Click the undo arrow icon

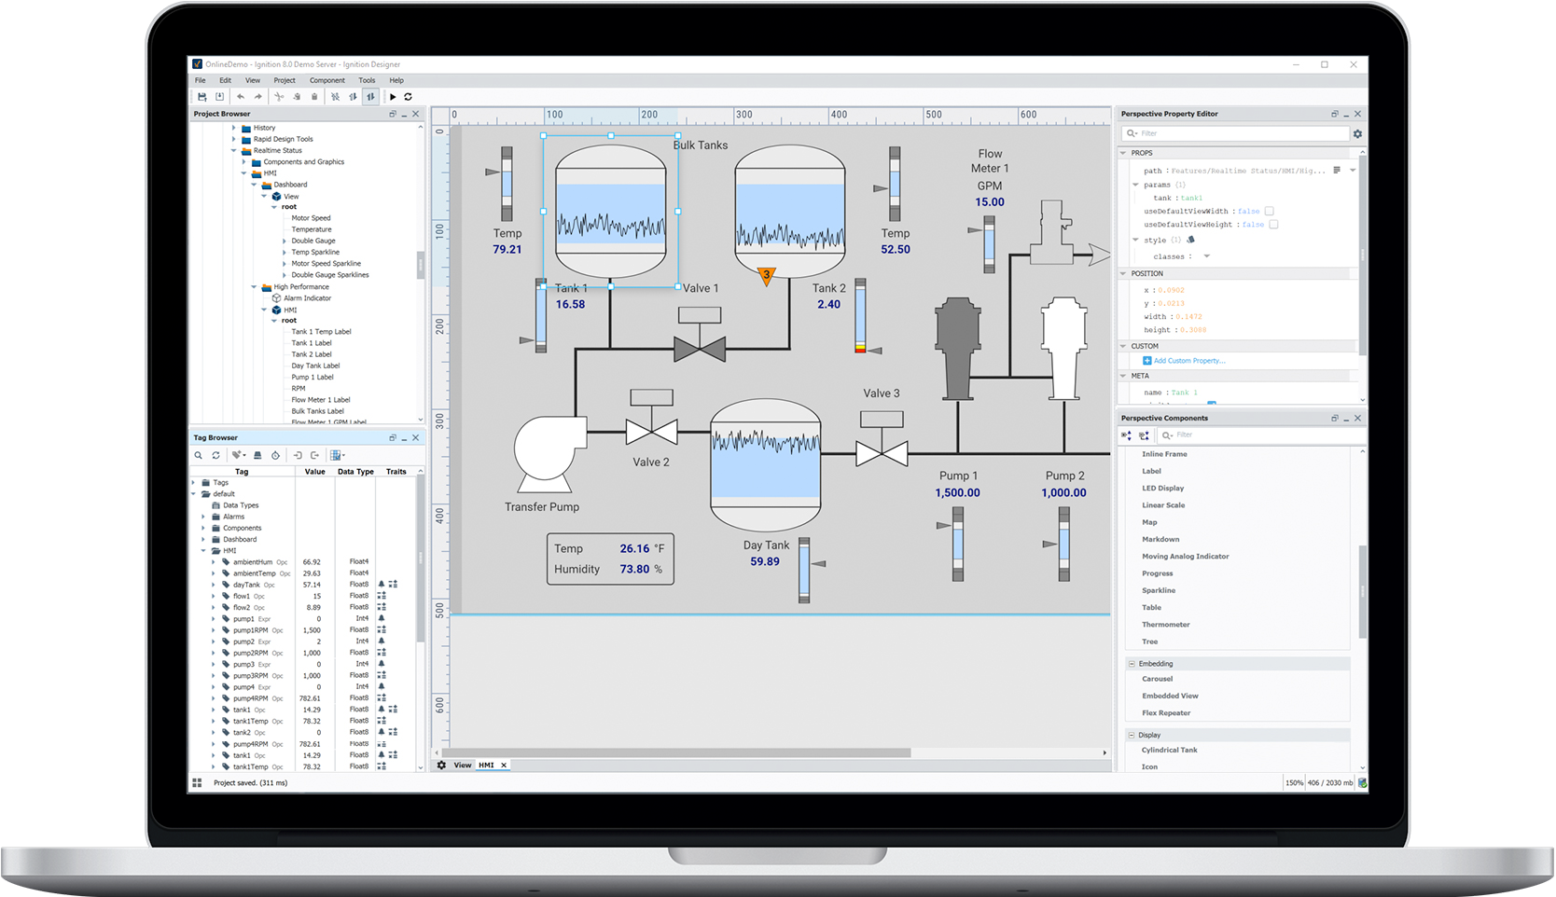coord(241,96)
